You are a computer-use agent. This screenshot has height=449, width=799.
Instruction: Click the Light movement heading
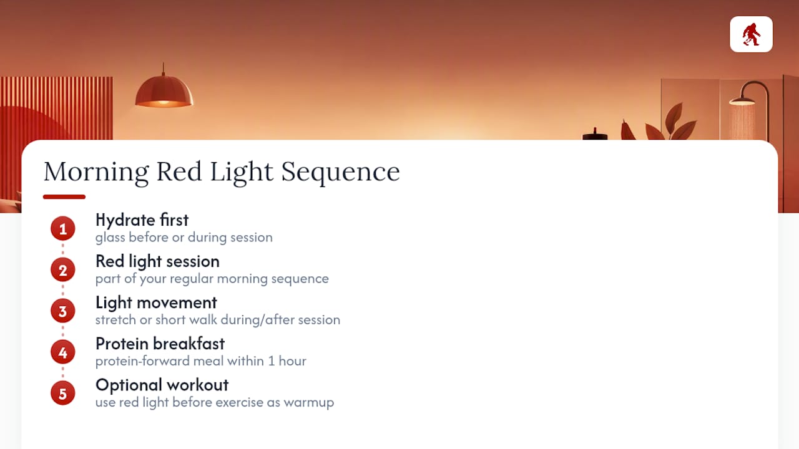(x=156, y=302)
